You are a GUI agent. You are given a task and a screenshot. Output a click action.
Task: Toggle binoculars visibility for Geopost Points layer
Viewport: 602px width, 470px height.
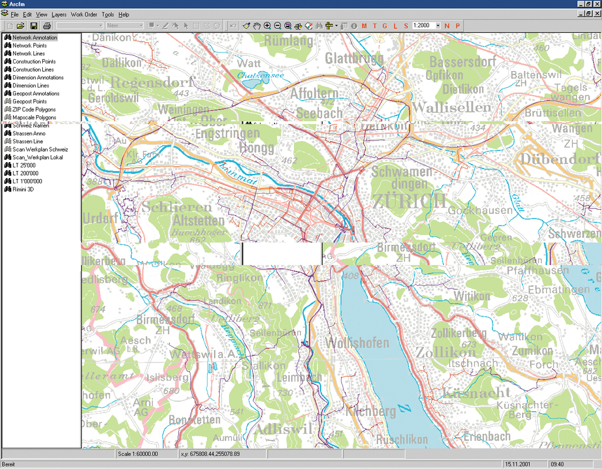[x=7, y=101]
